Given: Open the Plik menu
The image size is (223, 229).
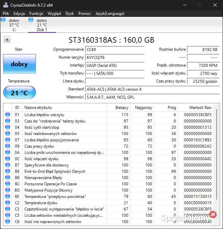Looking at the screenshot, I should click(6, 14).
